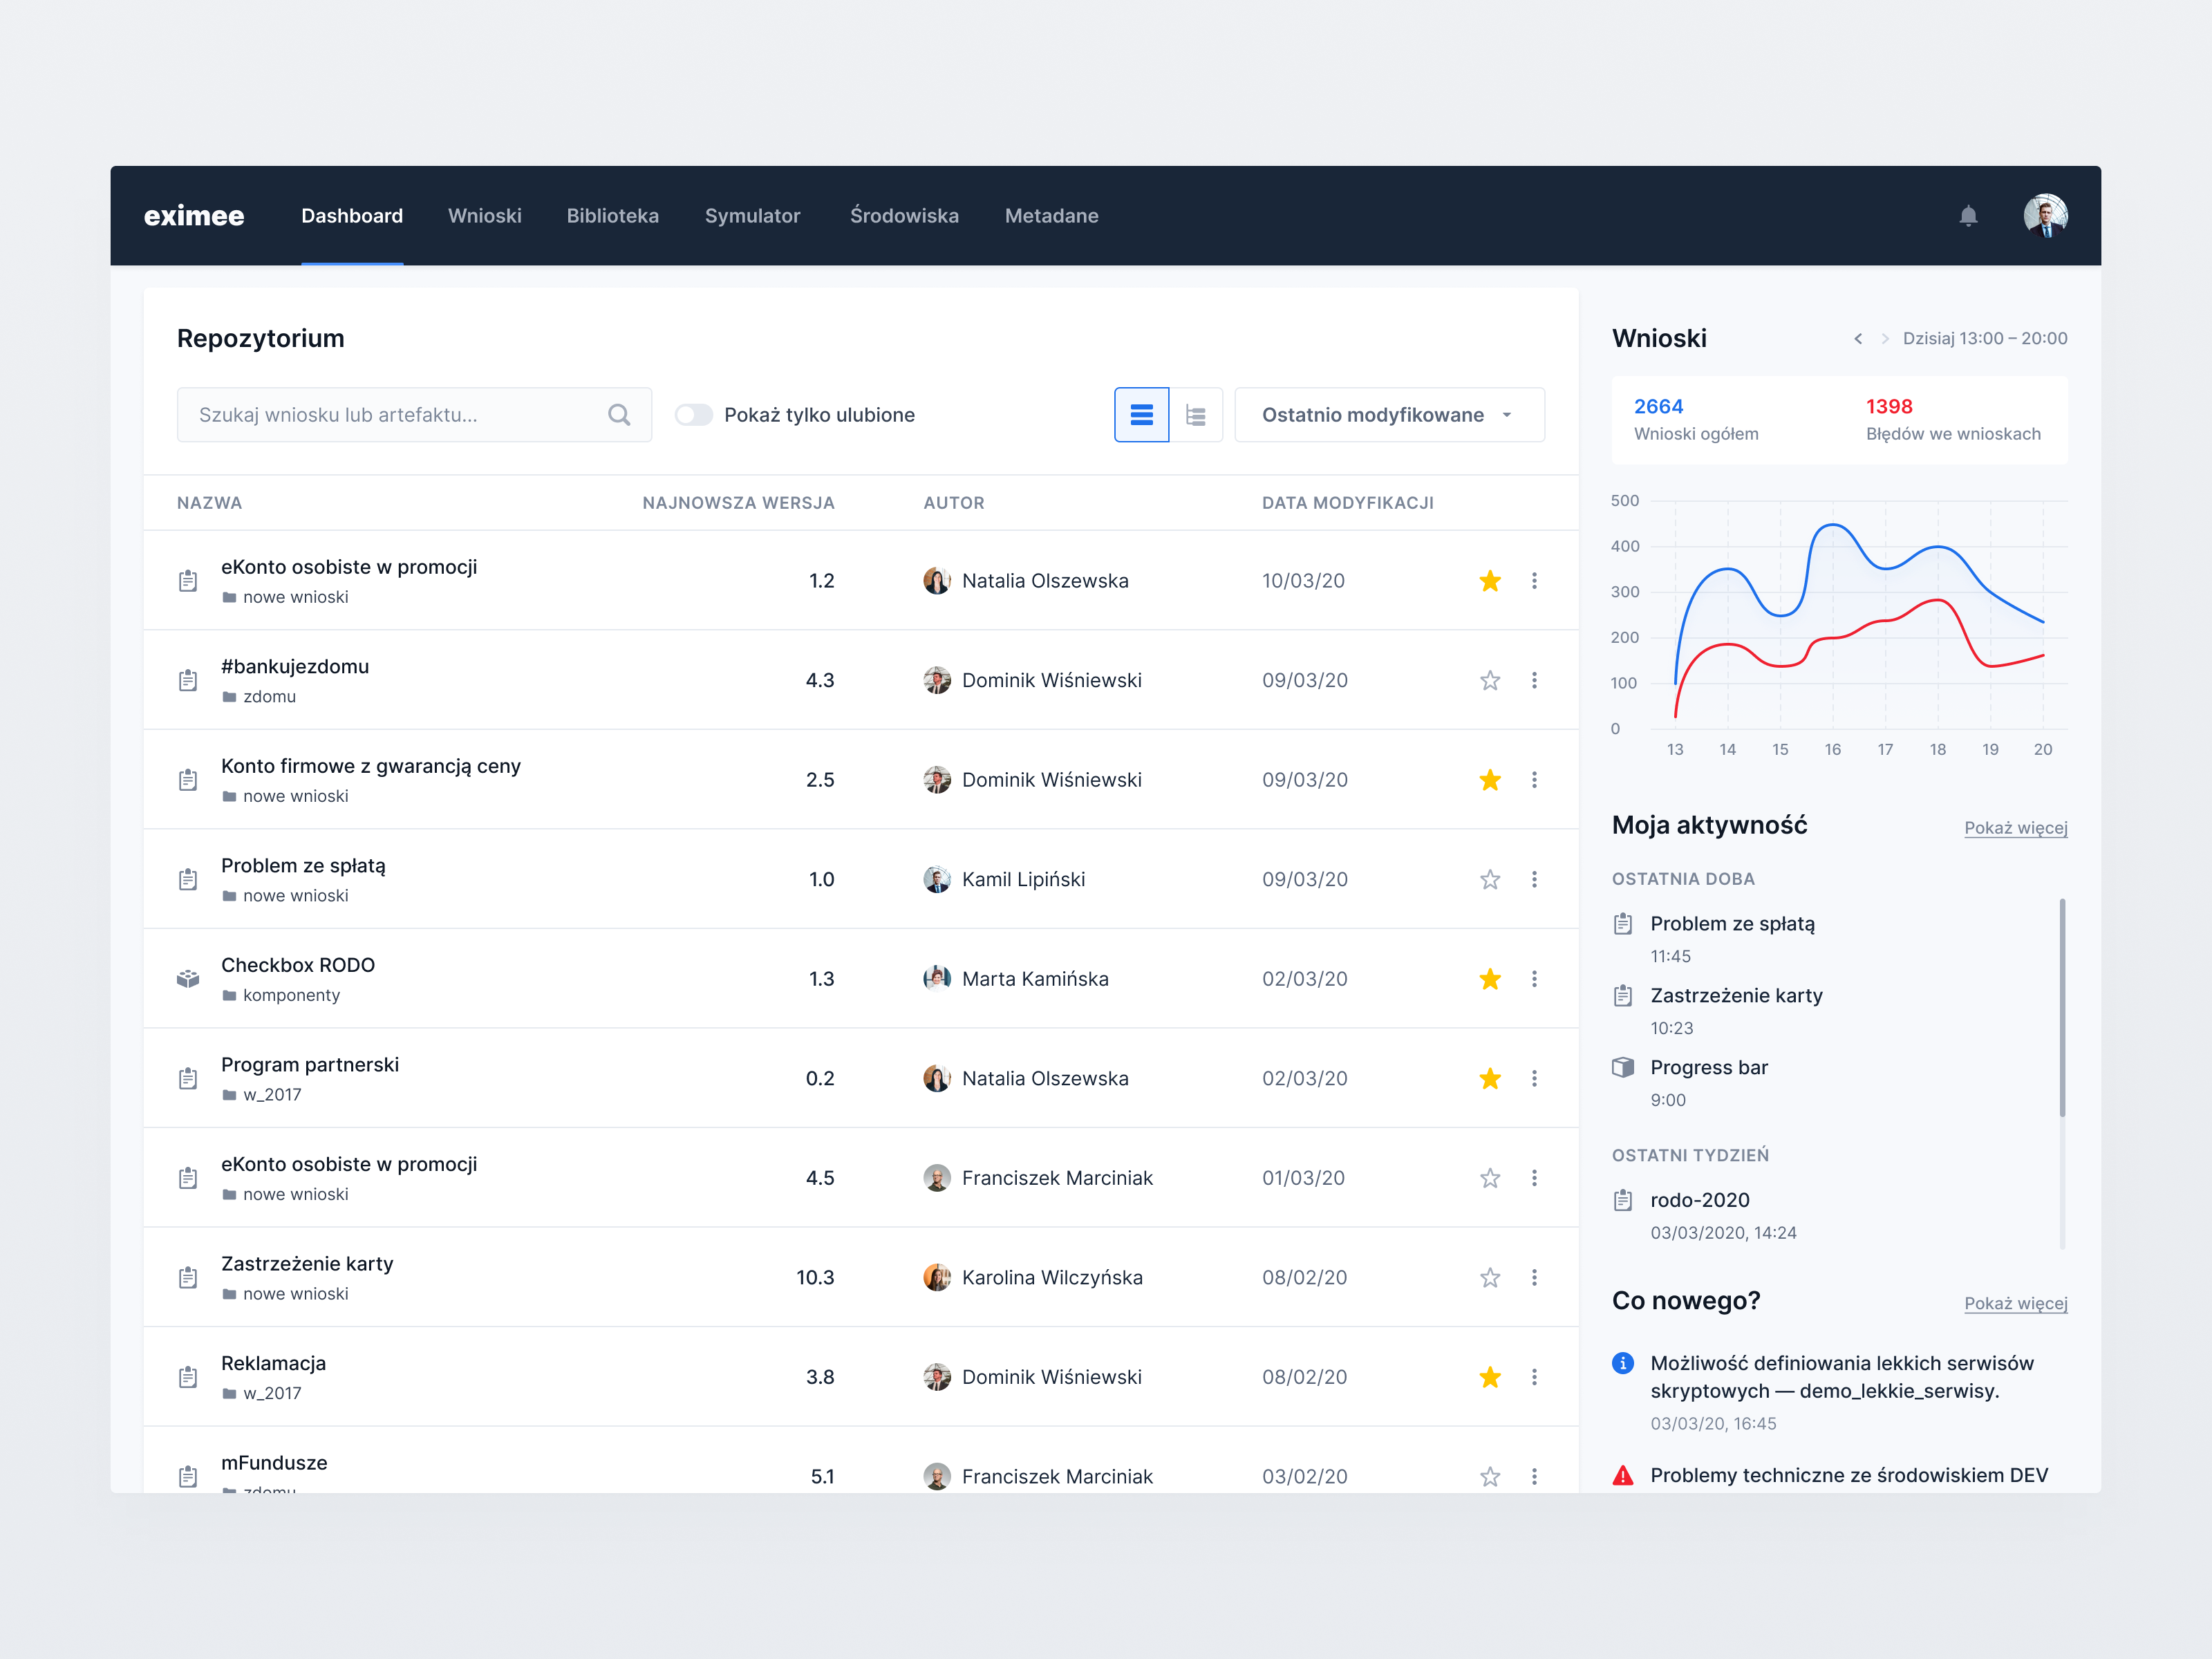
Task: Click the right chevron beside Wnioski header
Action: click(x=1886, y=338)
